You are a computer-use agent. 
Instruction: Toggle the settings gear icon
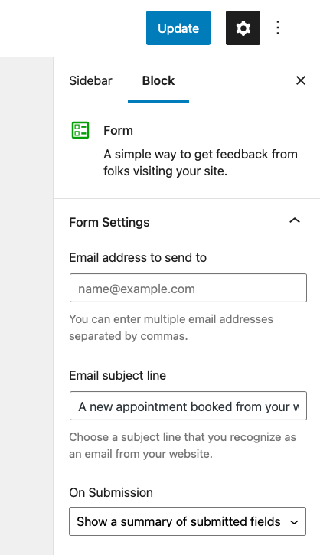tap(243, 28)
